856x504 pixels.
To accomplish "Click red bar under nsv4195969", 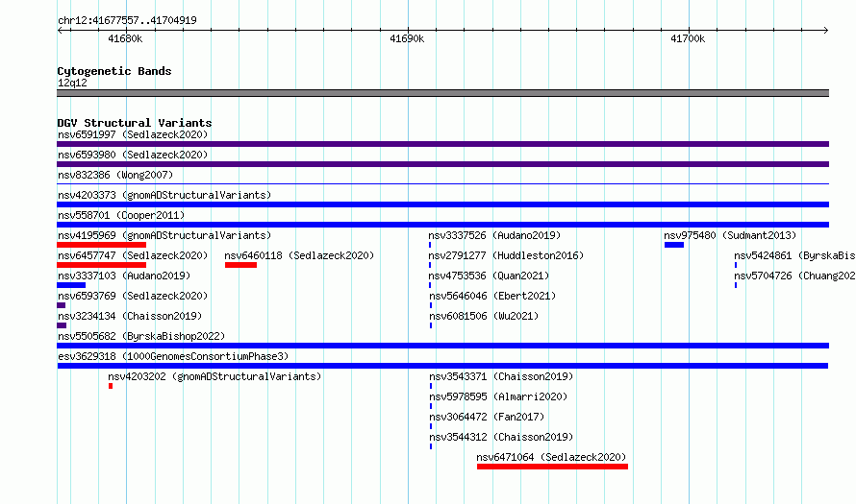I will (102, 245).
